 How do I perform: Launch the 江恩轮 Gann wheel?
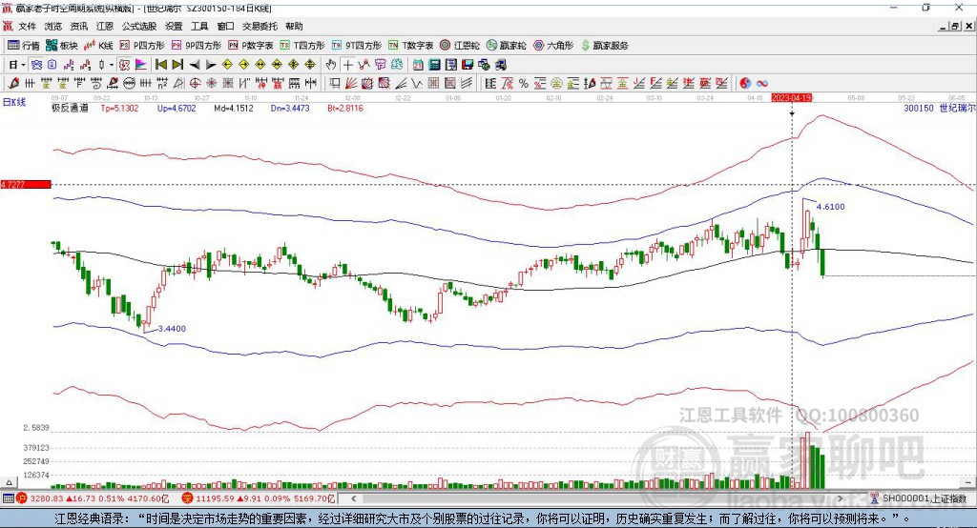[460, 46]
